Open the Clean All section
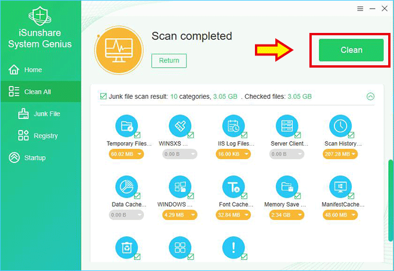Image resolution: width=394 pixels, height=271 pixels. click(41, 91)
